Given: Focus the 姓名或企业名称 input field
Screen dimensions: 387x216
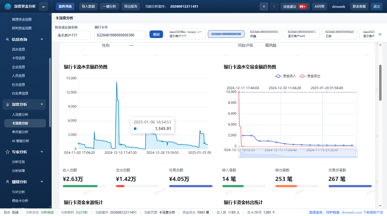Looking at the screenshot, I should pos(73,35).
